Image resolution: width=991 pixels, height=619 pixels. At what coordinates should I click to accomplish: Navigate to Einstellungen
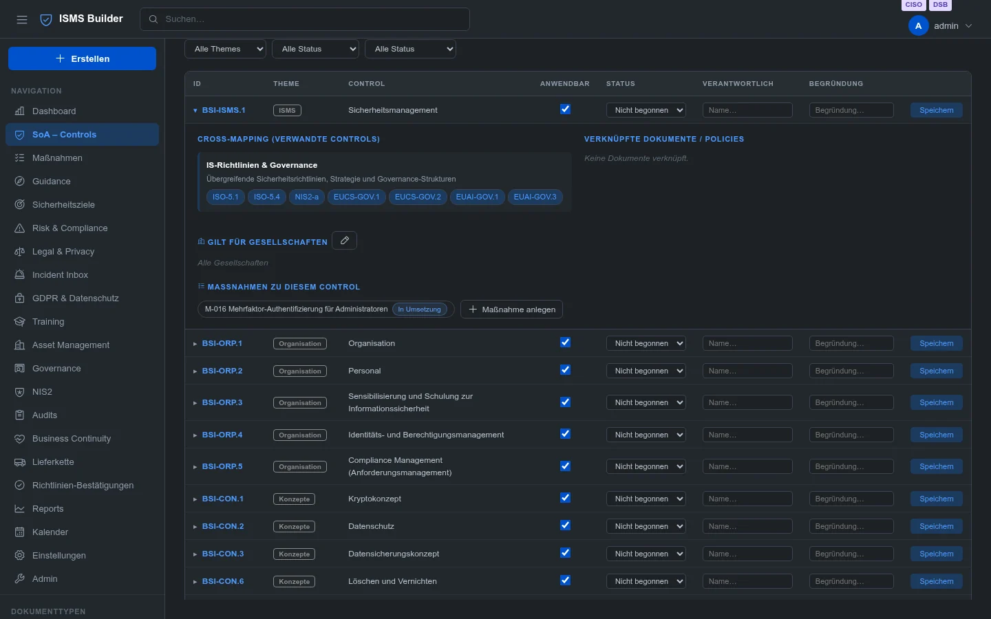82,556
